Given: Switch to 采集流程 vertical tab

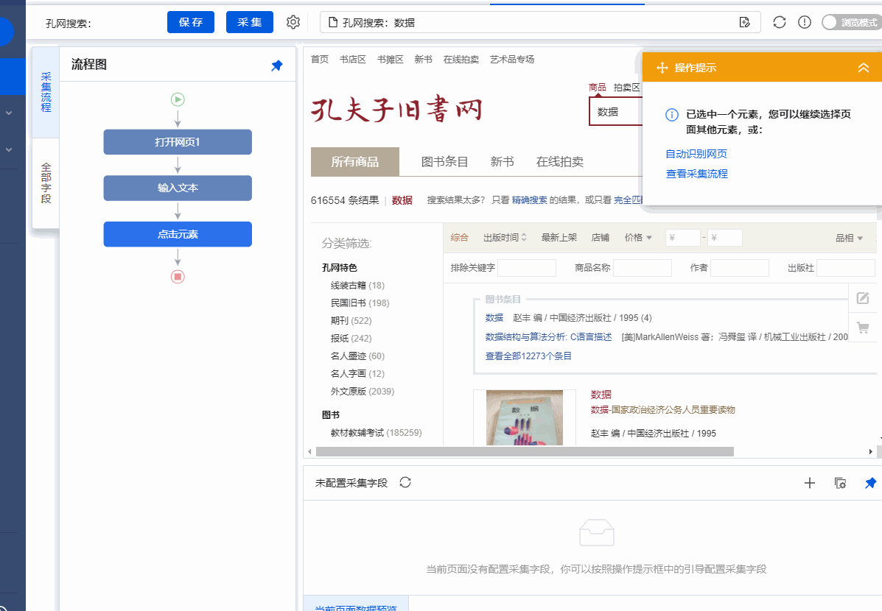Looking at the screenshot, I should tap(46, 92).
